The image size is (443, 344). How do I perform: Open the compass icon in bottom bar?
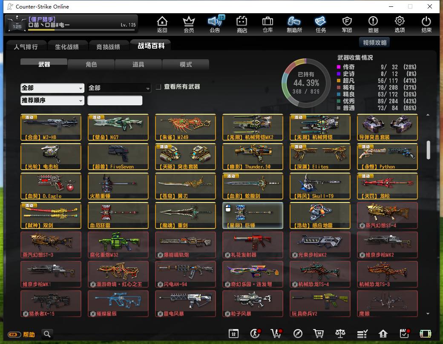[x=298, y=334]
